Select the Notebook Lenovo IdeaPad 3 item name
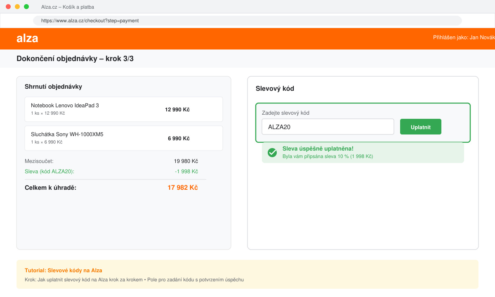495x297 pixels. pyautogui.click(x=65, y=106)
